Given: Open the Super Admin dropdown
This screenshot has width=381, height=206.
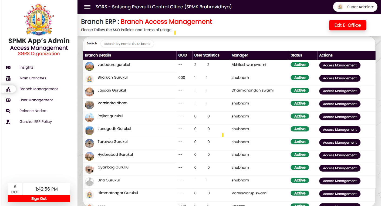Looking at the screenshot, I should click(355, 7).
